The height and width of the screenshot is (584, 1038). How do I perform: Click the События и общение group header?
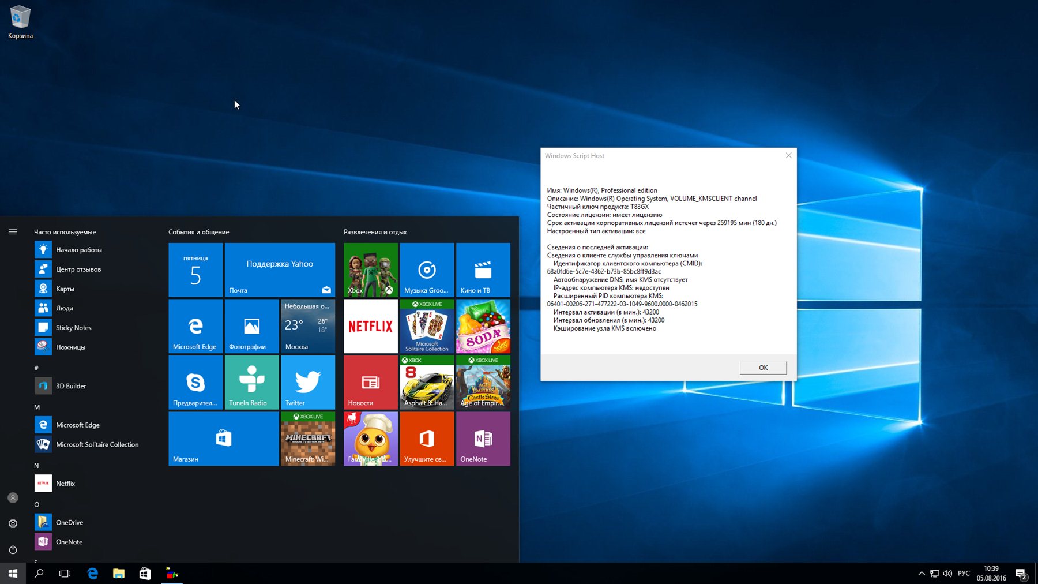tap(199, 232)
